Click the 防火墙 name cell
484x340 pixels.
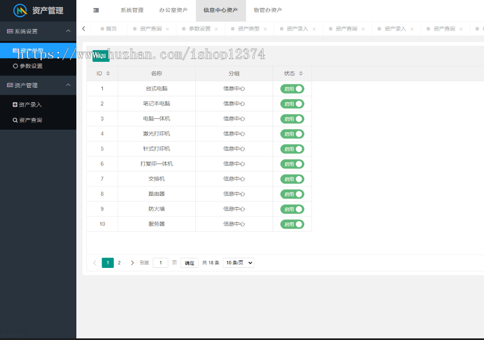point(156,209)
